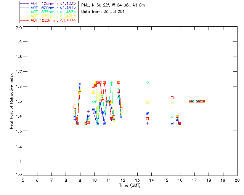Click the x-axis tick label 15
Viewport: 244px width, 195px height.
click(166, 180)
